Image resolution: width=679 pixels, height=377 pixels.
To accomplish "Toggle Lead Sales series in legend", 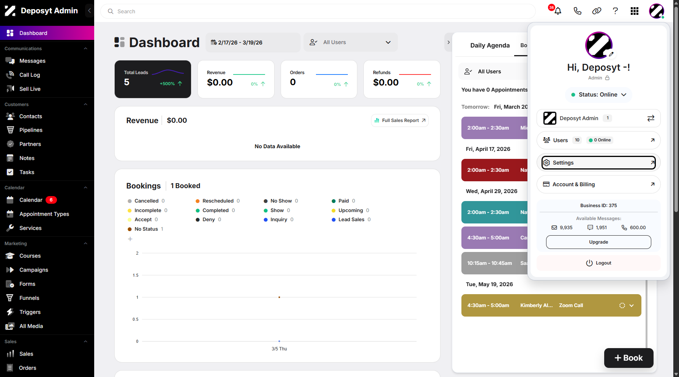I will tap(351, 219).
